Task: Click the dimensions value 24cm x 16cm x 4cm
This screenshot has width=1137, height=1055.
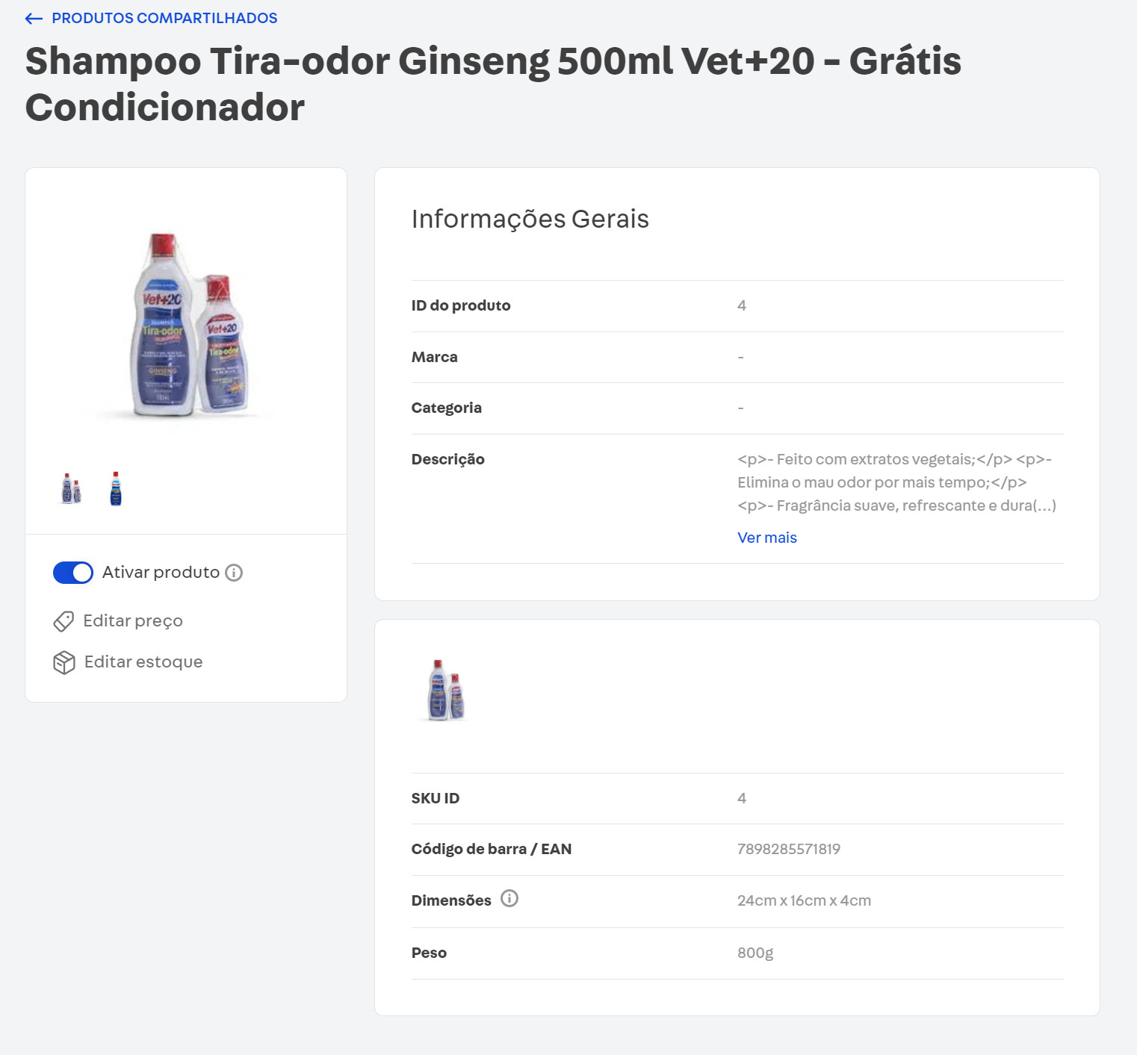Action: point(804,900)
